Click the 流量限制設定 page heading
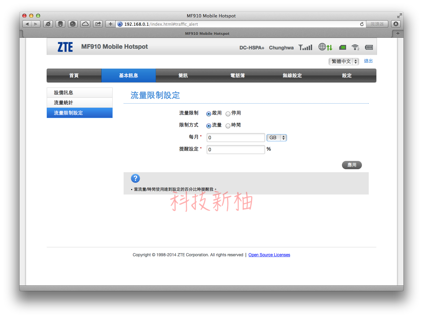 click(155, 95)
